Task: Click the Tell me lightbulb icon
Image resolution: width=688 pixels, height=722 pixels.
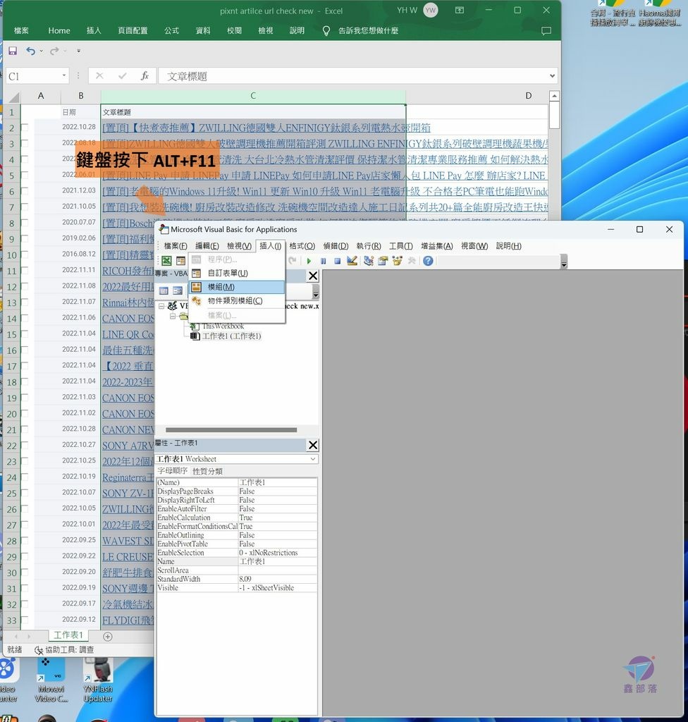Action: (x=326, y=31)
